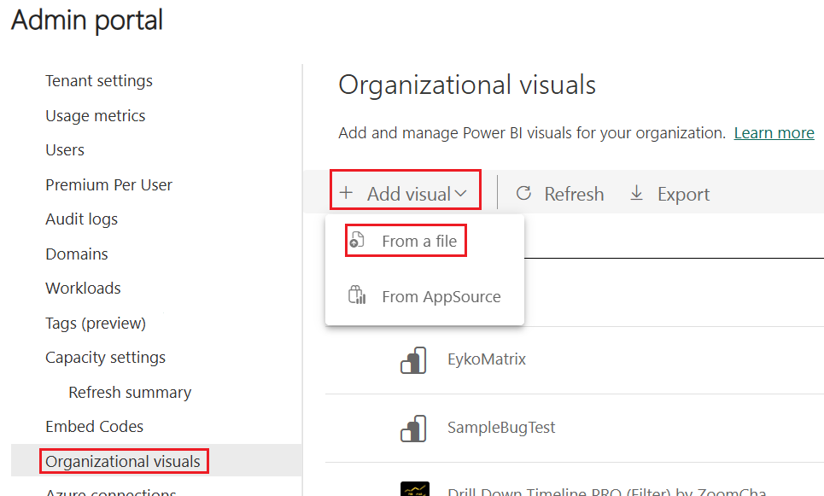This screenshot has height=496, width=824.
Task: Open Refresh summary sub-item
Action: 130,393
